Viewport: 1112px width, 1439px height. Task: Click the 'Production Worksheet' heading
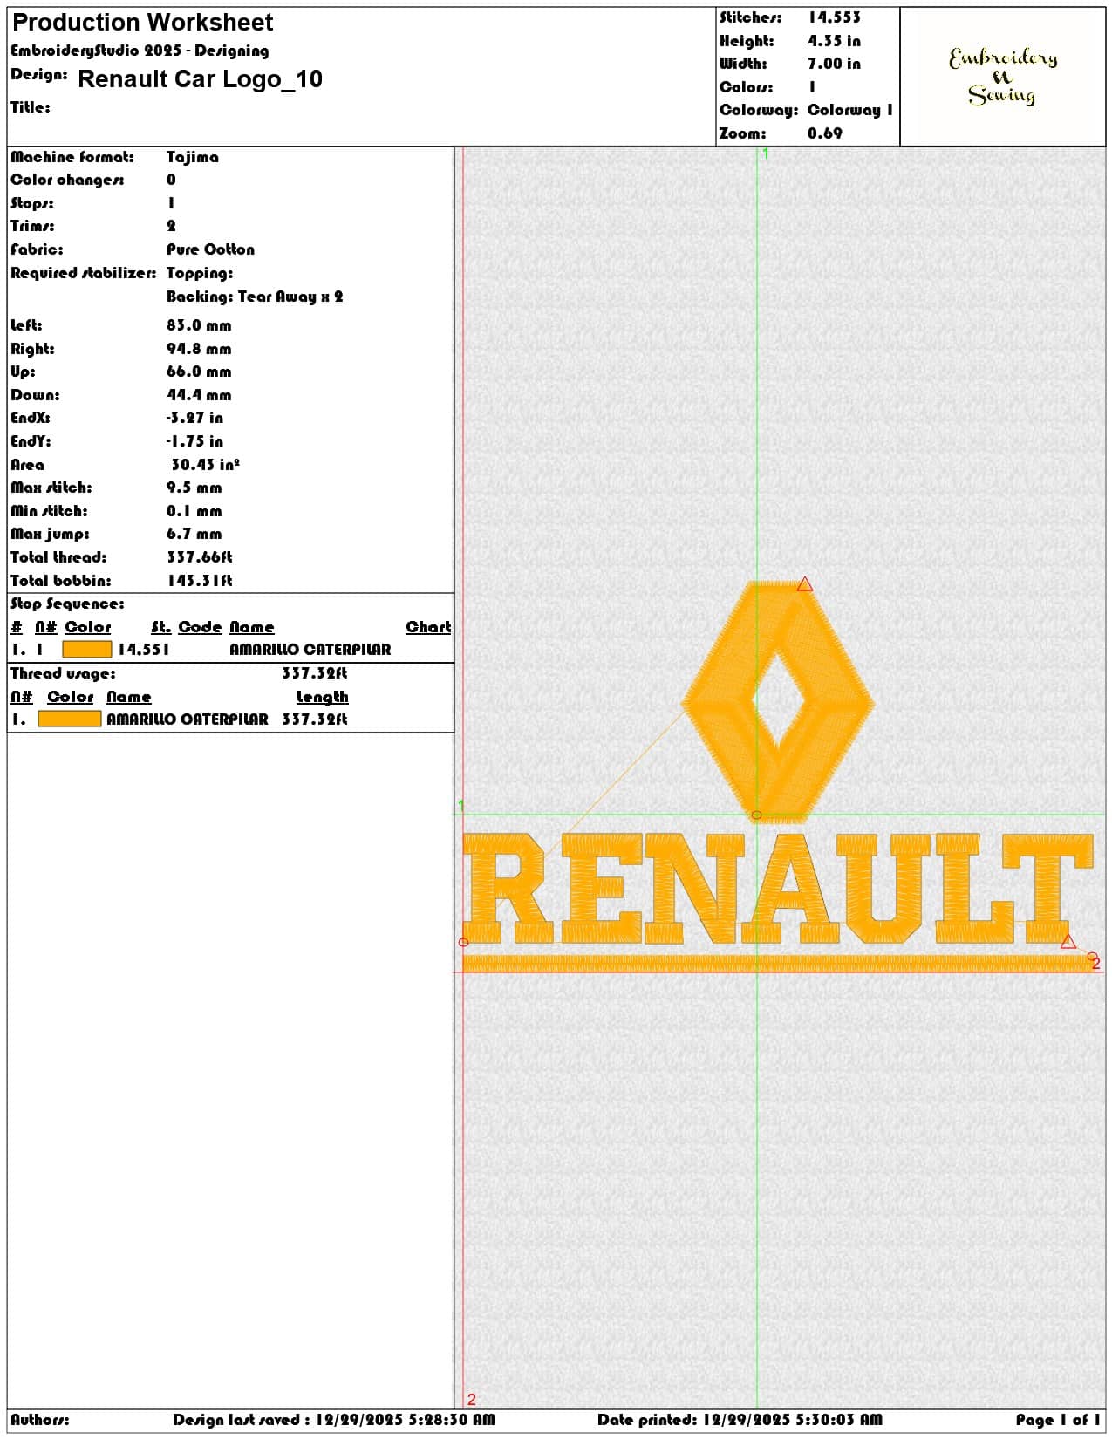(x=142, y=23)
